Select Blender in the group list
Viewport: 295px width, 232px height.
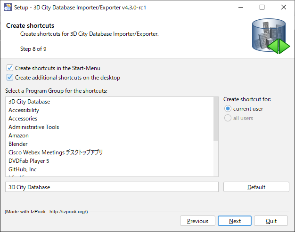(109, 144)
